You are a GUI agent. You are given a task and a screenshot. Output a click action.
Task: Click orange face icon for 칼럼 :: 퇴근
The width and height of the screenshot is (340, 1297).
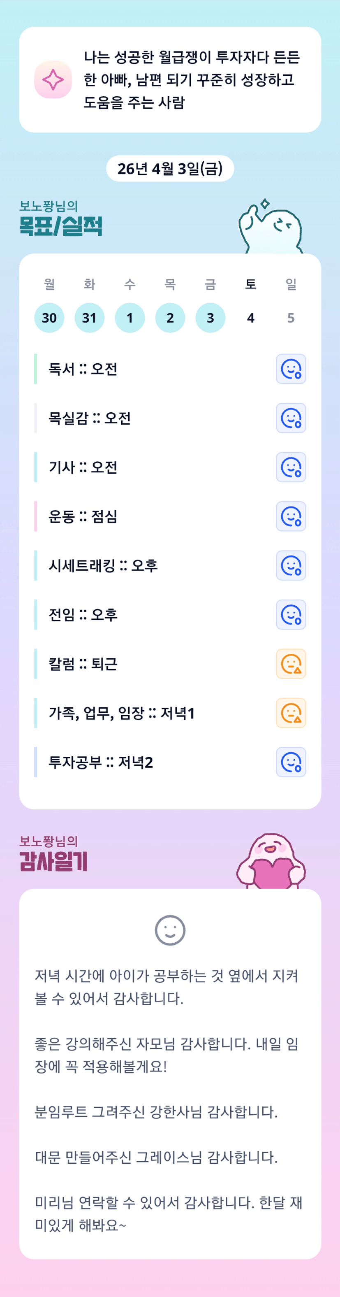pos(291,664)
